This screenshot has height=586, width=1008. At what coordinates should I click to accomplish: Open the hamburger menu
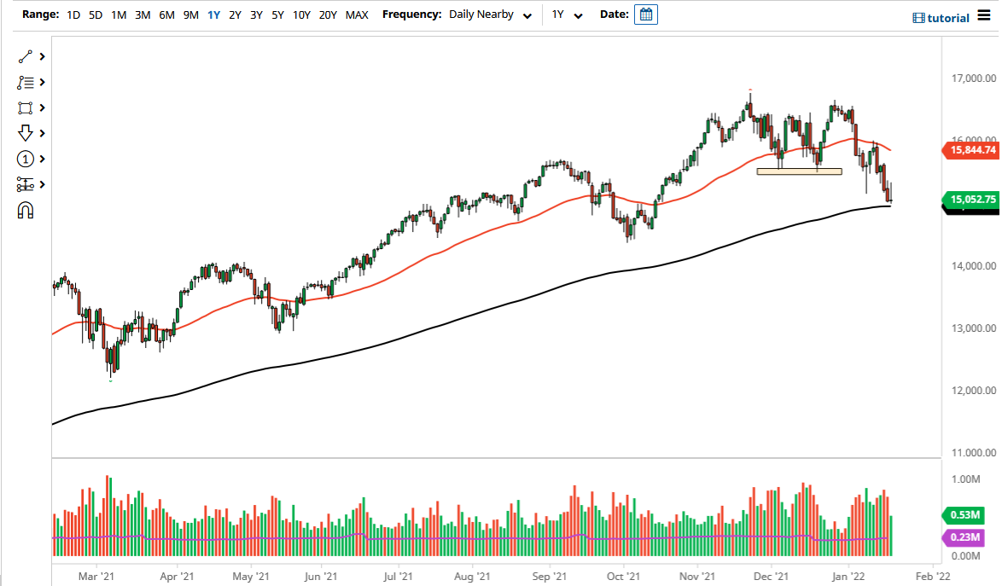986,16
